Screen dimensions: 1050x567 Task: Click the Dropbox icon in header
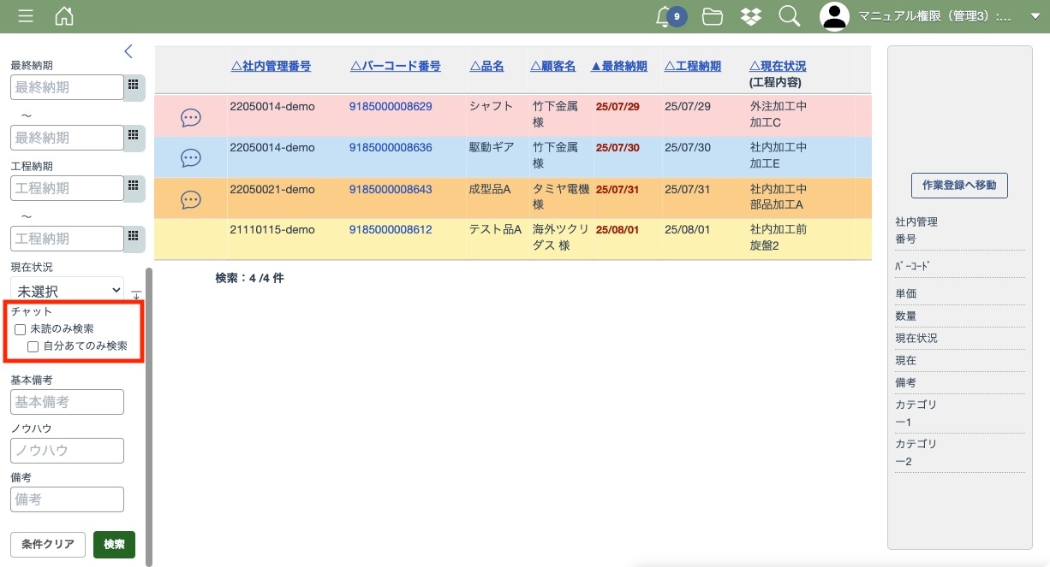[x=750, y=16]
